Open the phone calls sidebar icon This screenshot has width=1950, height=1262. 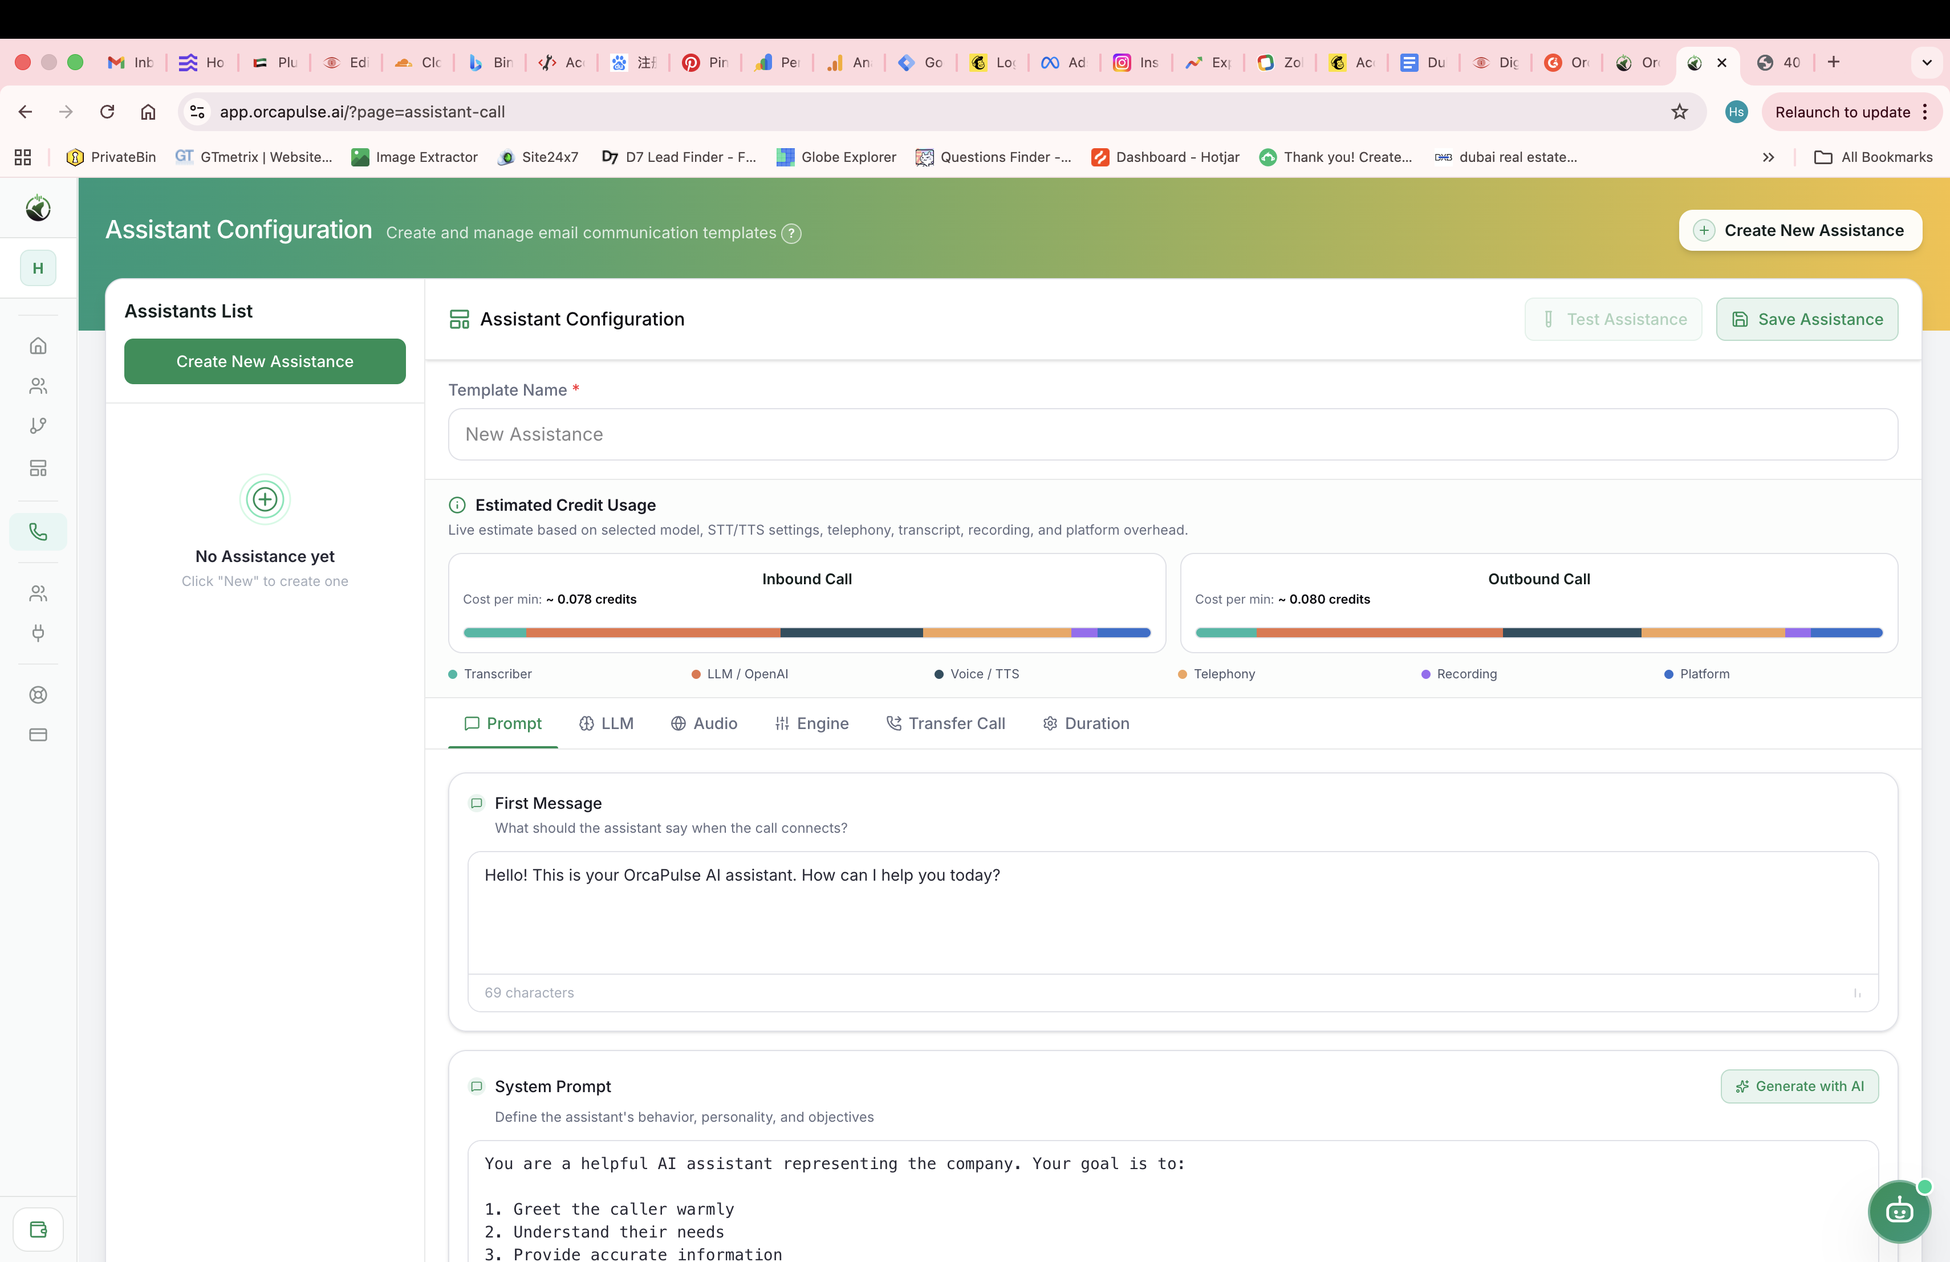tap(38, 532)
